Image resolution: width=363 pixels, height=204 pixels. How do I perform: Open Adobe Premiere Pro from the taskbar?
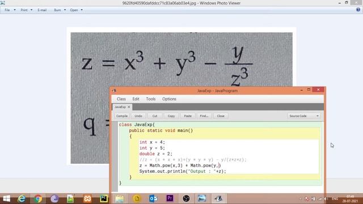(170, 198)
